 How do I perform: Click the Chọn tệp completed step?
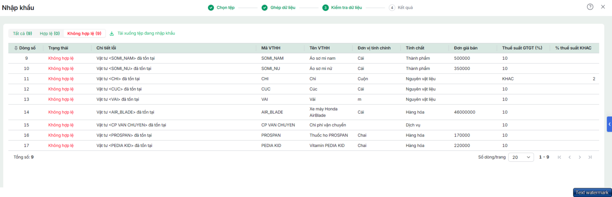(221, 8)
